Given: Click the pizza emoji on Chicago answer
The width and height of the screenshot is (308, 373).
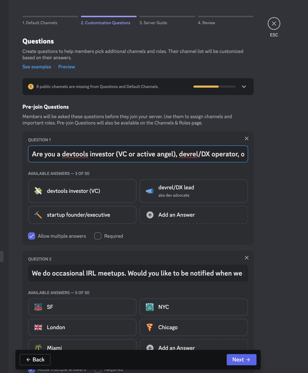Looking at the screenshot, I should point(149,327).
